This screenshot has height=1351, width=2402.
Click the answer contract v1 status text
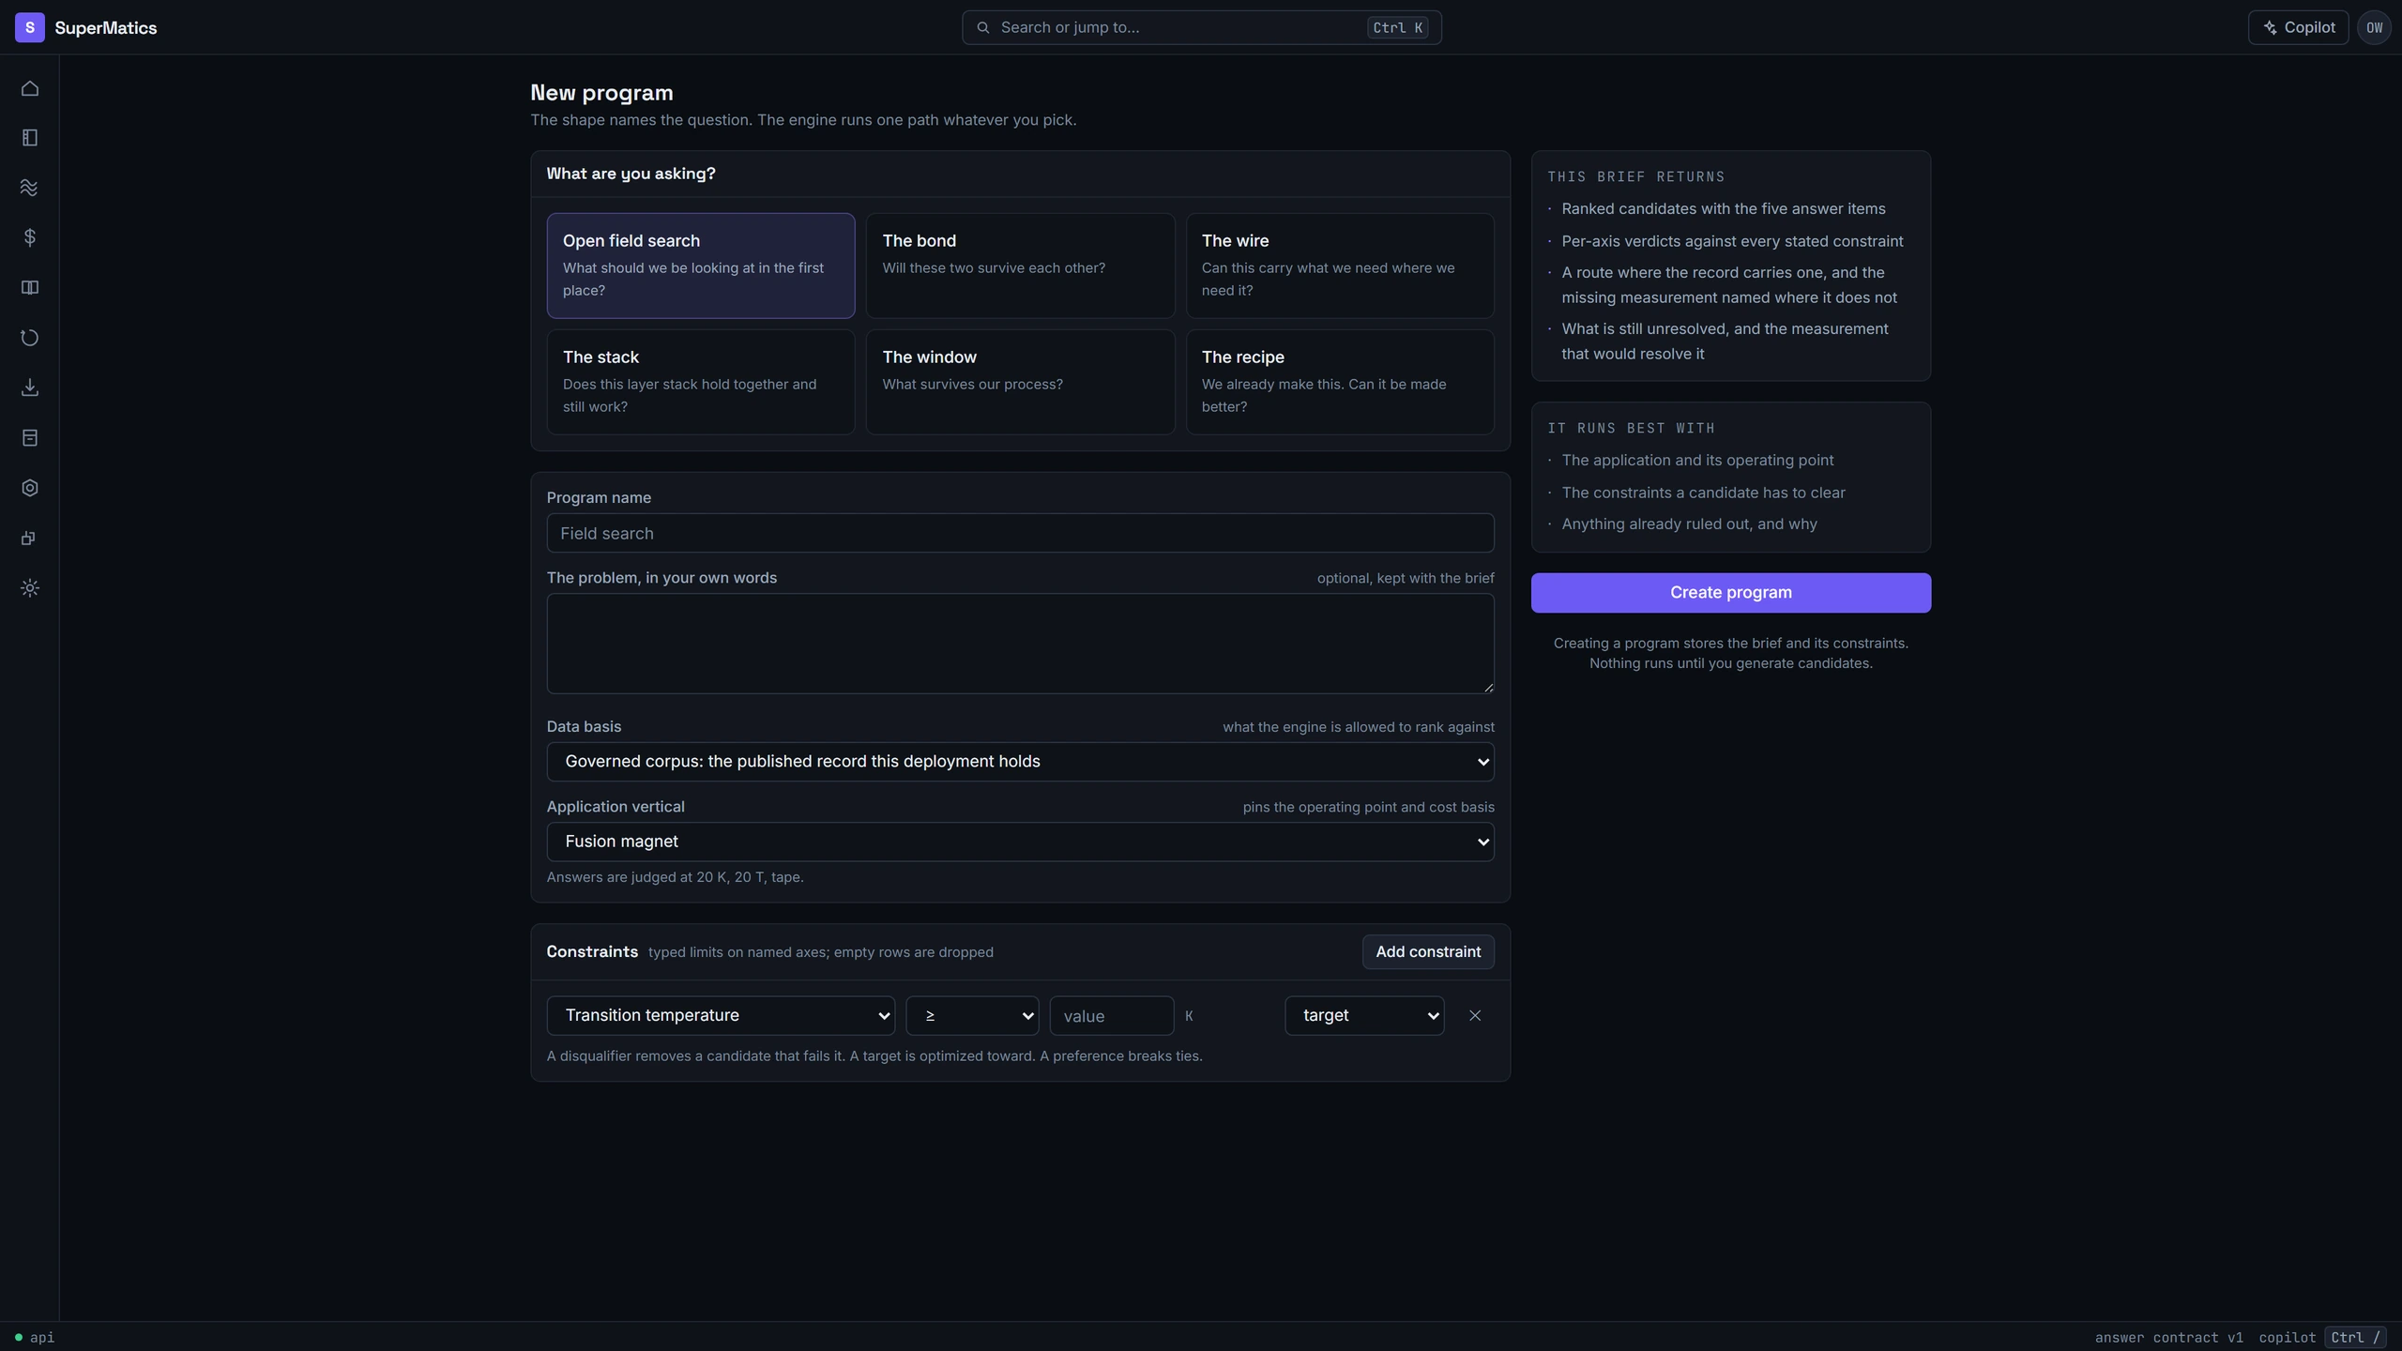tap(2168, 1337)
